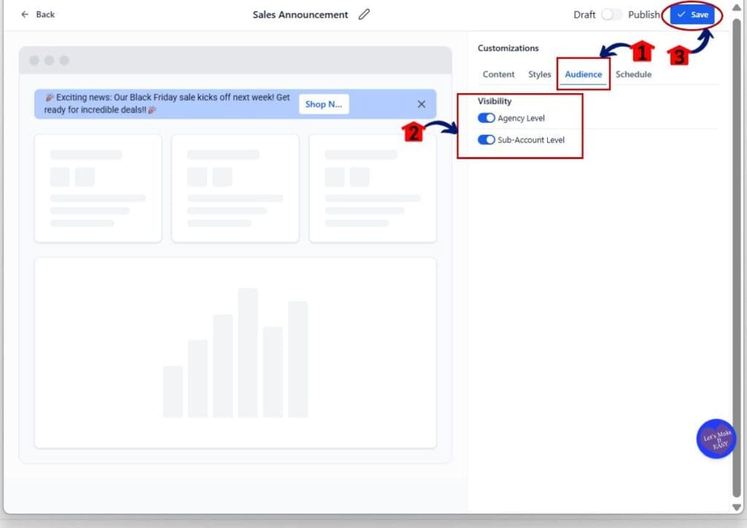Click the pencil icon to rename announcement
The image size is (747, 528).
click(364, 15)
